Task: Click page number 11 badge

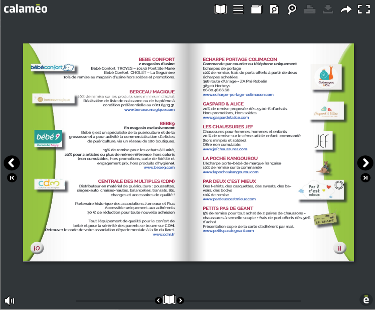Action: 339,248
